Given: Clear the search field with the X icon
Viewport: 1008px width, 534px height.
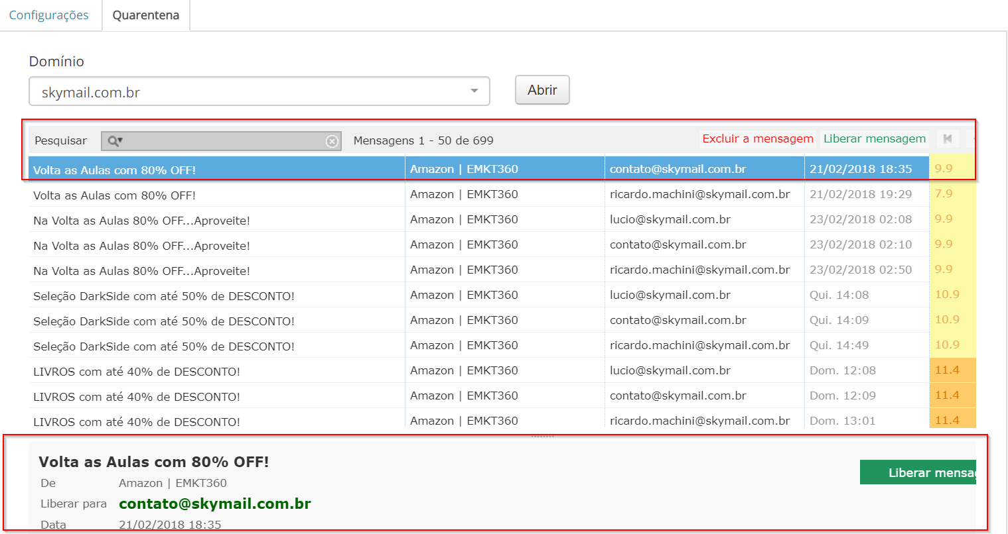Looking at the screenshot, I should click(332, 141).
